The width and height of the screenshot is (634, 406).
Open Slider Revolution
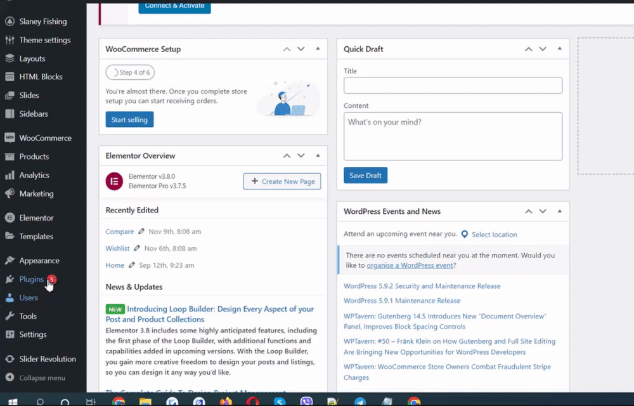point(48,359)
